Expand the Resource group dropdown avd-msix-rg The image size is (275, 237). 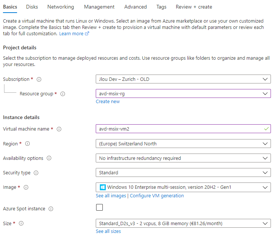183,93
